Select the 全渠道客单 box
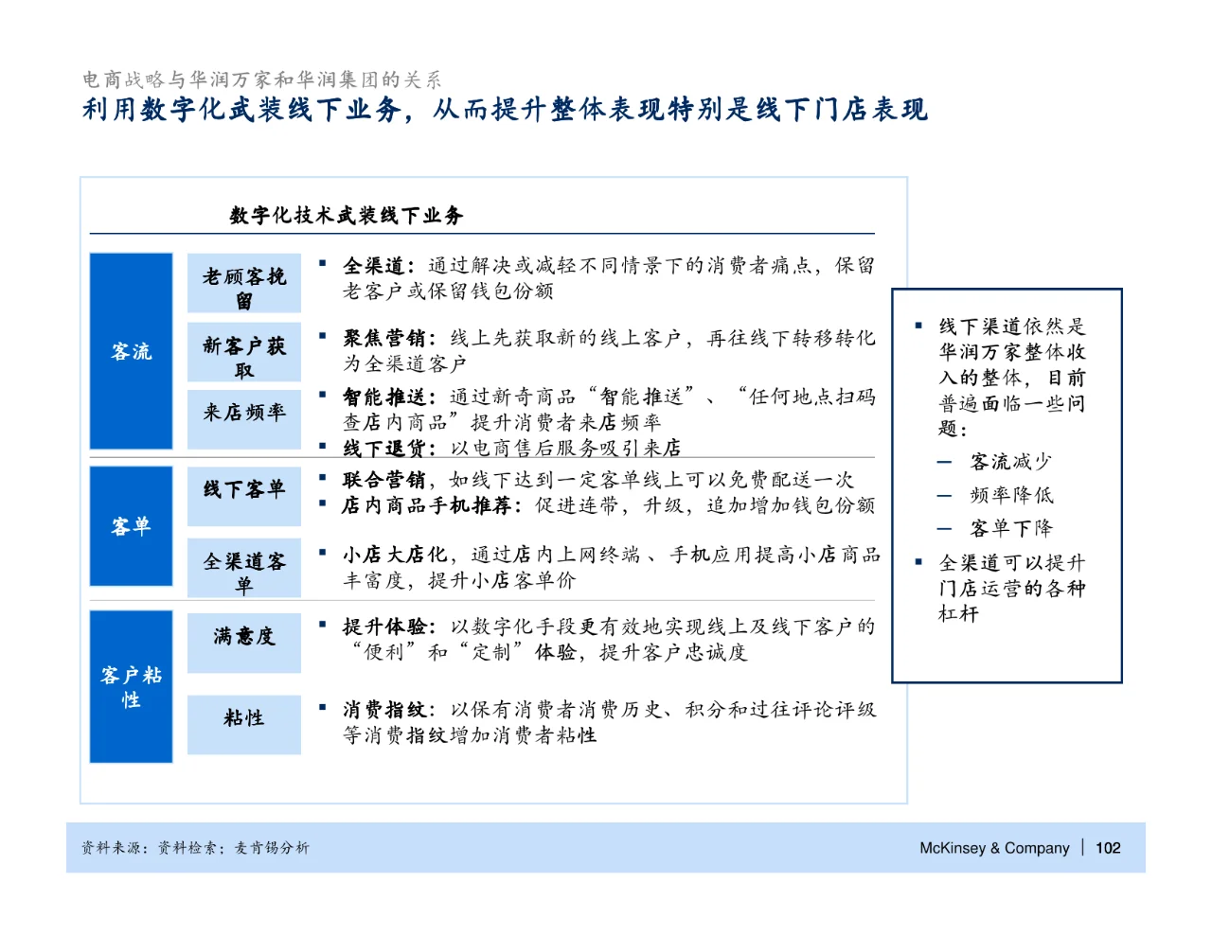1212x936 pixels. (x=243, y=567)
